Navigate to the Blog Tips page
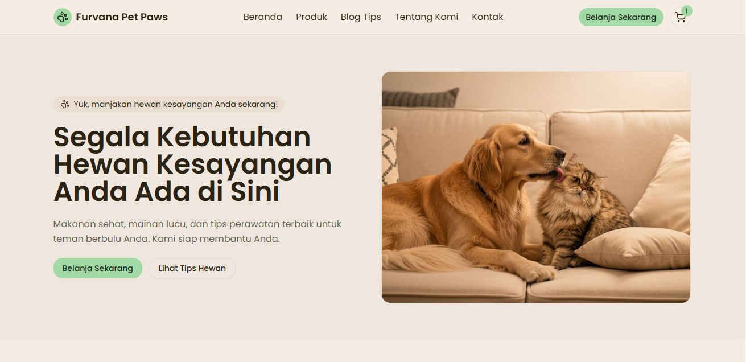Viewport: 746px width, 362px height. pyautogui.click(x=361, y=17)
